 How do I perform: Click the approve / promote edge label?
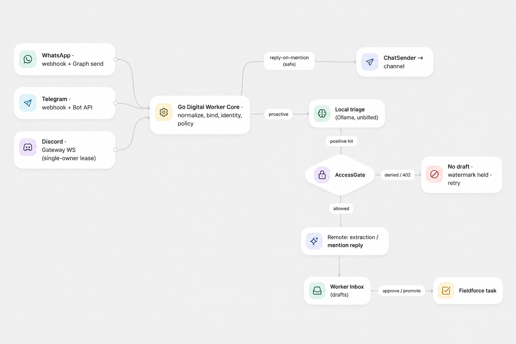click(401, 291)
